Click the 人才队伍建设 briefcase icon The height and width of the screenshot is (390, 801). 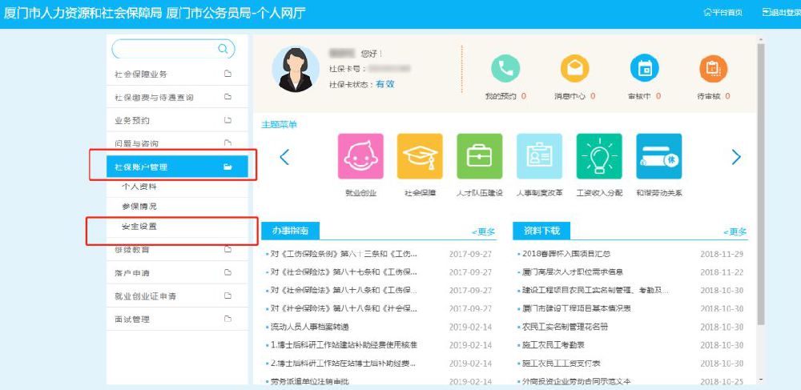coord(479,157)
